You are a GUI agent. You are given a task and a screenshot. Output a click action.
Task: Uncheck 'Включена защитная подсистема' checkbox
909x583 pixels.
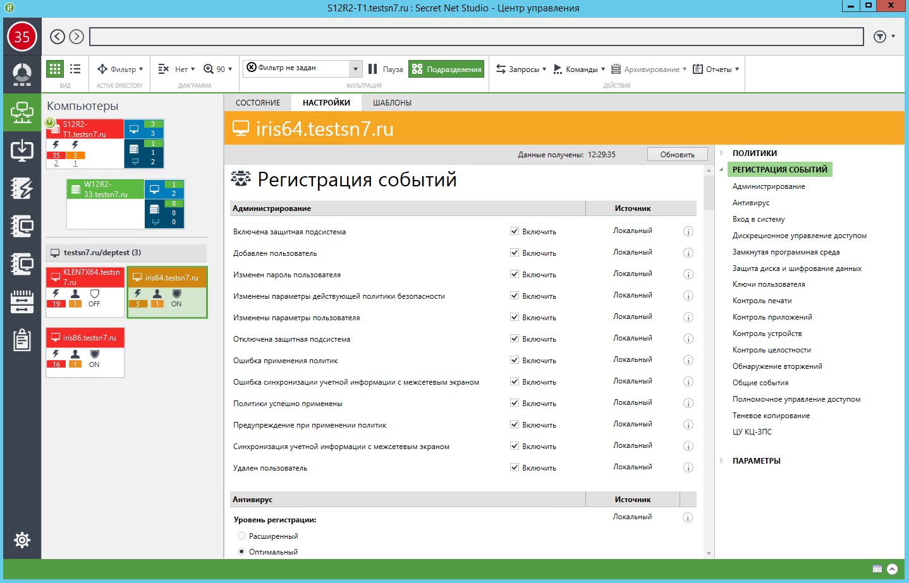pyautogui.click(x=515, y=231)
